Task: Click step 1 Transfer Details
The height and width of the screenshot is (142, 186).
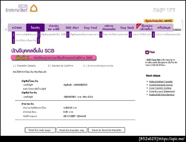Action: 24,66
